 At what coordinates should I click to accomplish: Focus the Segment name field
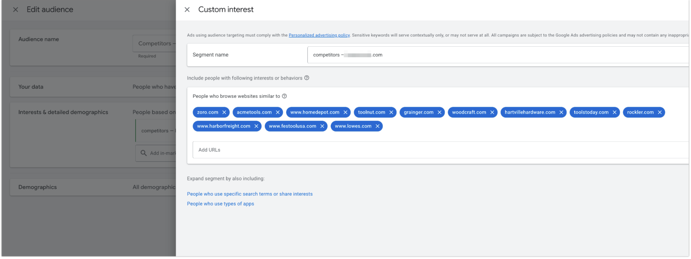point(498,55)
